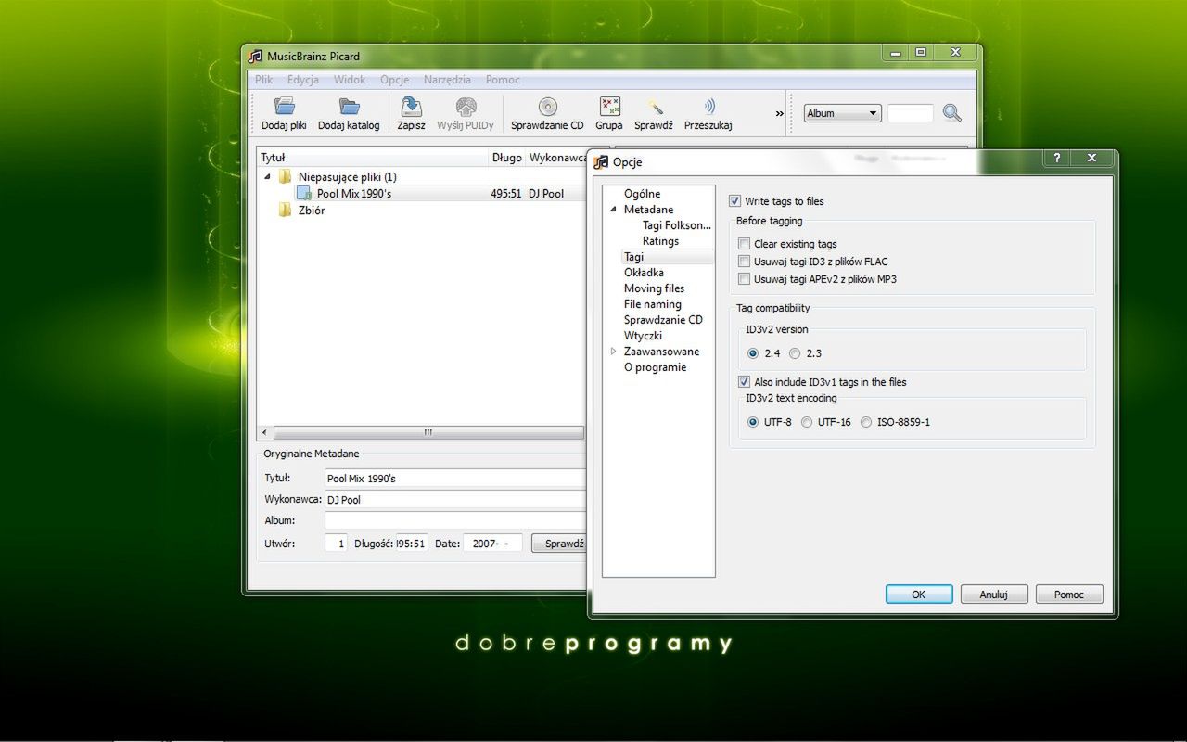This screenshot has width=1187, height=742.
Task: Click the Opcje dialog title icon
Action: (x=601, y=161)
